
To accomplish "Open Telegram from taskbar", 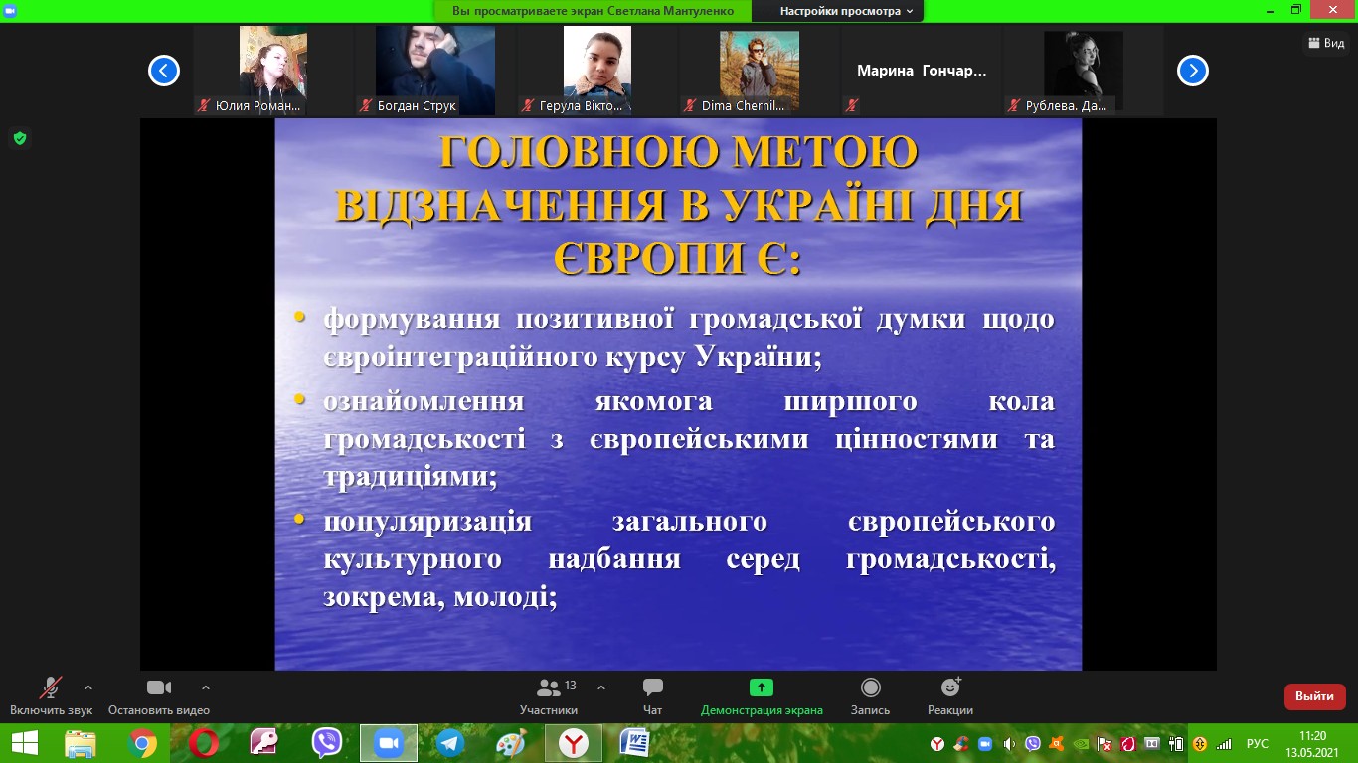I will click(x=450, y=743).
